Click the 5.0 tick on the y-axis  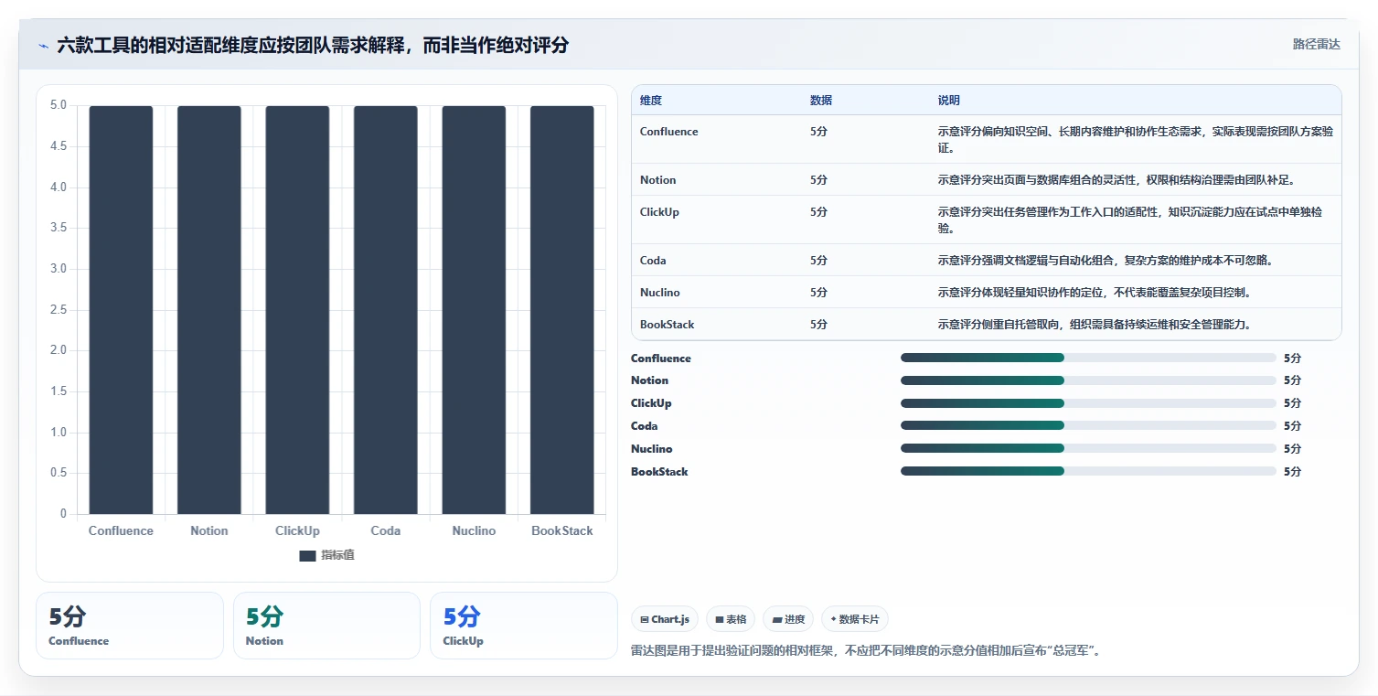[59, 105]
